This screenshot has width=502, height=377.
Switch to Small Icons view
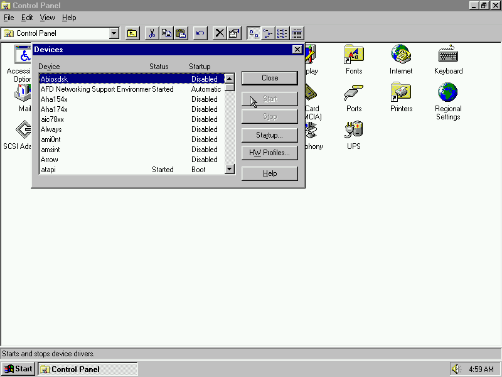268,33
